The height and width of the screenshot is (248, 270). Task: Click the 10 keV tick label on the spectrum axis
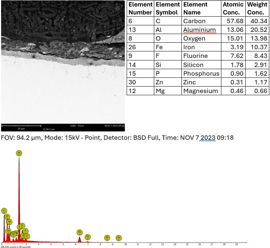pyautogui.click(x=126, y=244)
